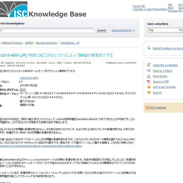The width and height of the screenshot is (183, 183).
Task: Click the created date 2013-07-24 01:22
Action: point(82,63)
